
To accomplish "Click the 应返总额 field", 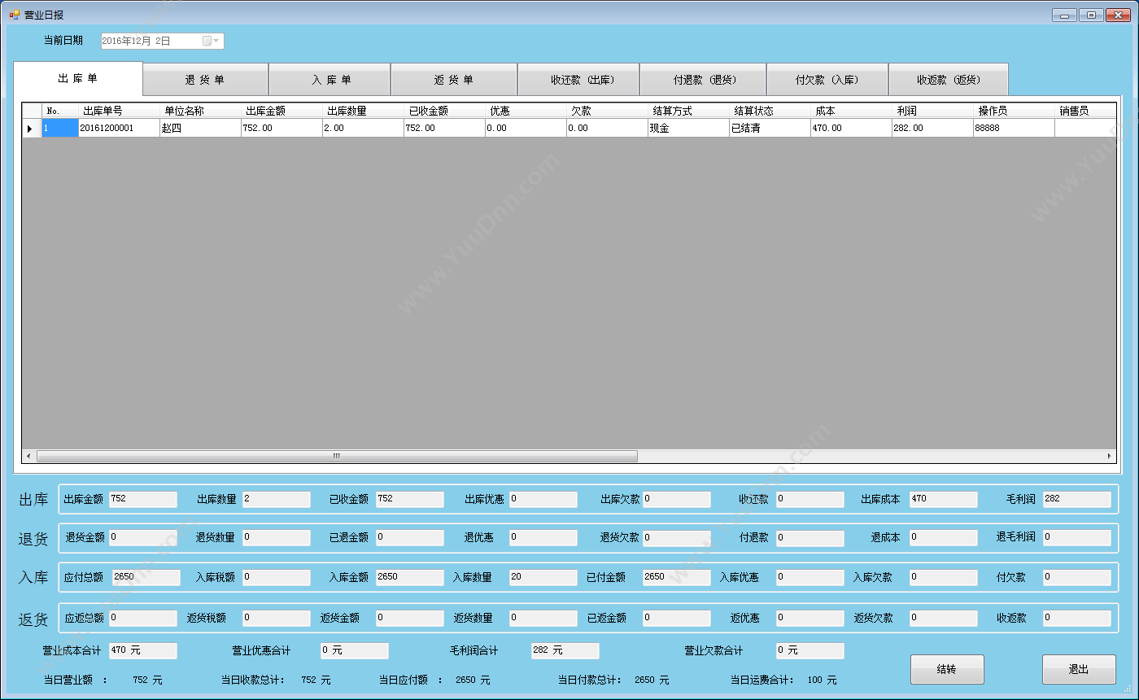I will 142,618.
